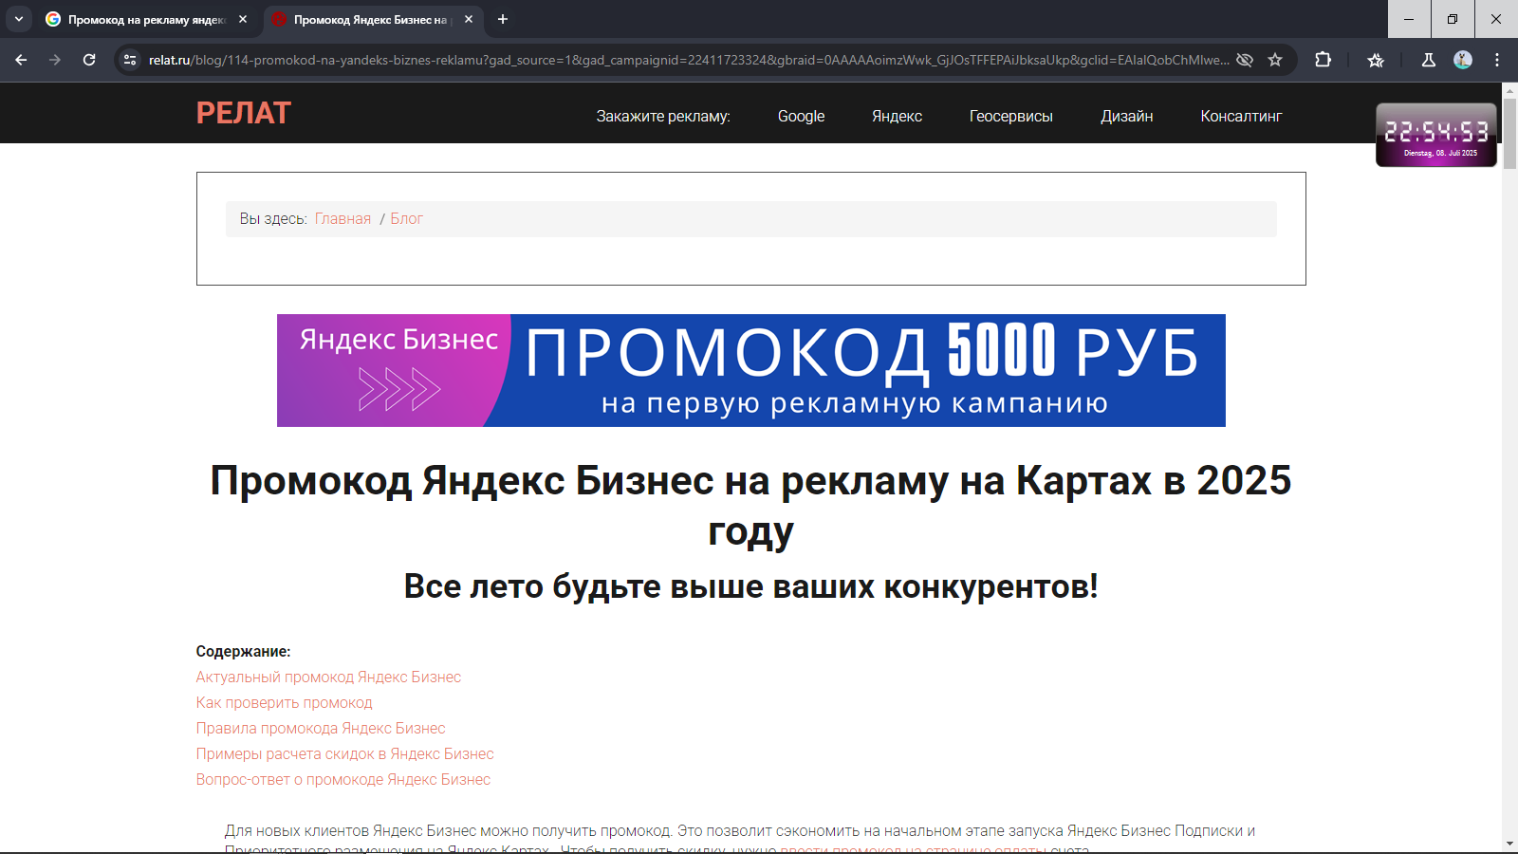Open the Дизайн menu item
The width and height of the screenshot is (1518, 854).
click(1126, 116)
